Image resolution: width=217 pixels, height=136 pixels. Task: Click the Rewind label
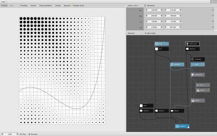click(x=34, y=134)
